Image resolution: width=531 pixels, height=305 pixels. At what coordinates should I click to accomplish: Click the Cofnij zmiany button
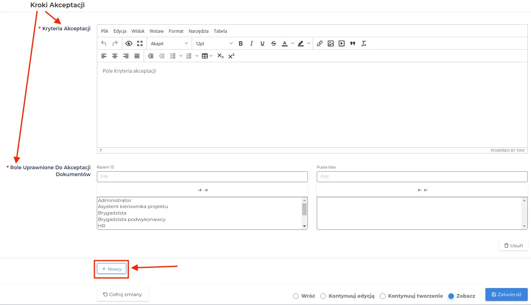click(x=123, y=294)
